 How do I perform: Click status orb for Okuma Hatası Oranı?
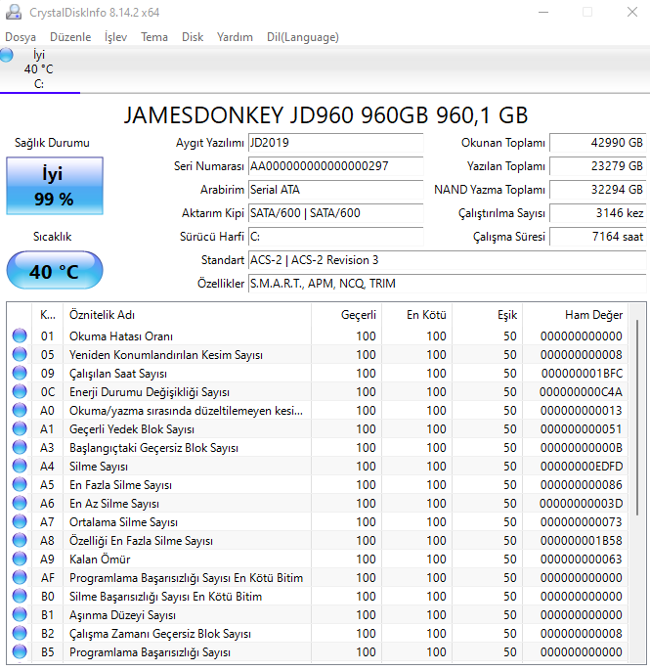20,336
